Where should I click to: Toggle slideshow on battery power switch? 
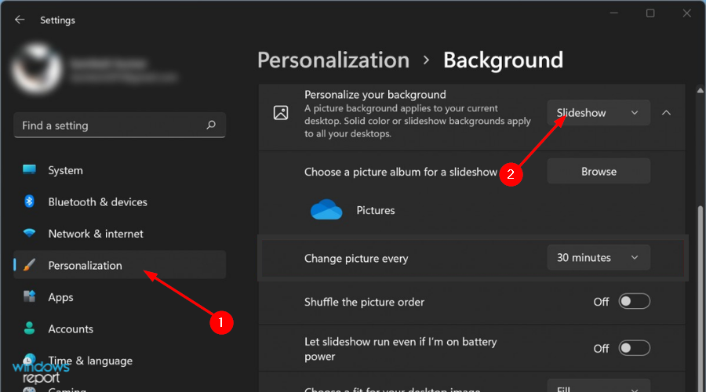pos(634,349)
